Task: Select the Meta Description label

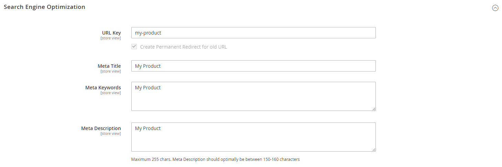Action: [x=101, y=128]
